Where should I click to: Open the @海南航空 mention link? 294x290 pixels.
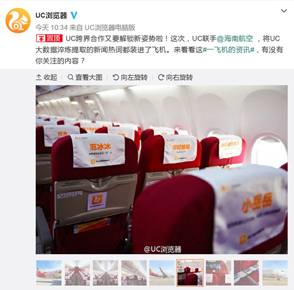(235, 38)
